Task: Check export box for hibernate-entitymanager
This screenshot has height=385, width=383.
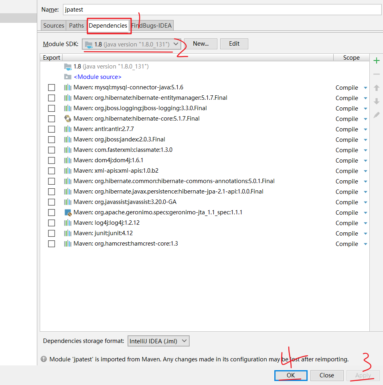Action: [x=51, y=98]
